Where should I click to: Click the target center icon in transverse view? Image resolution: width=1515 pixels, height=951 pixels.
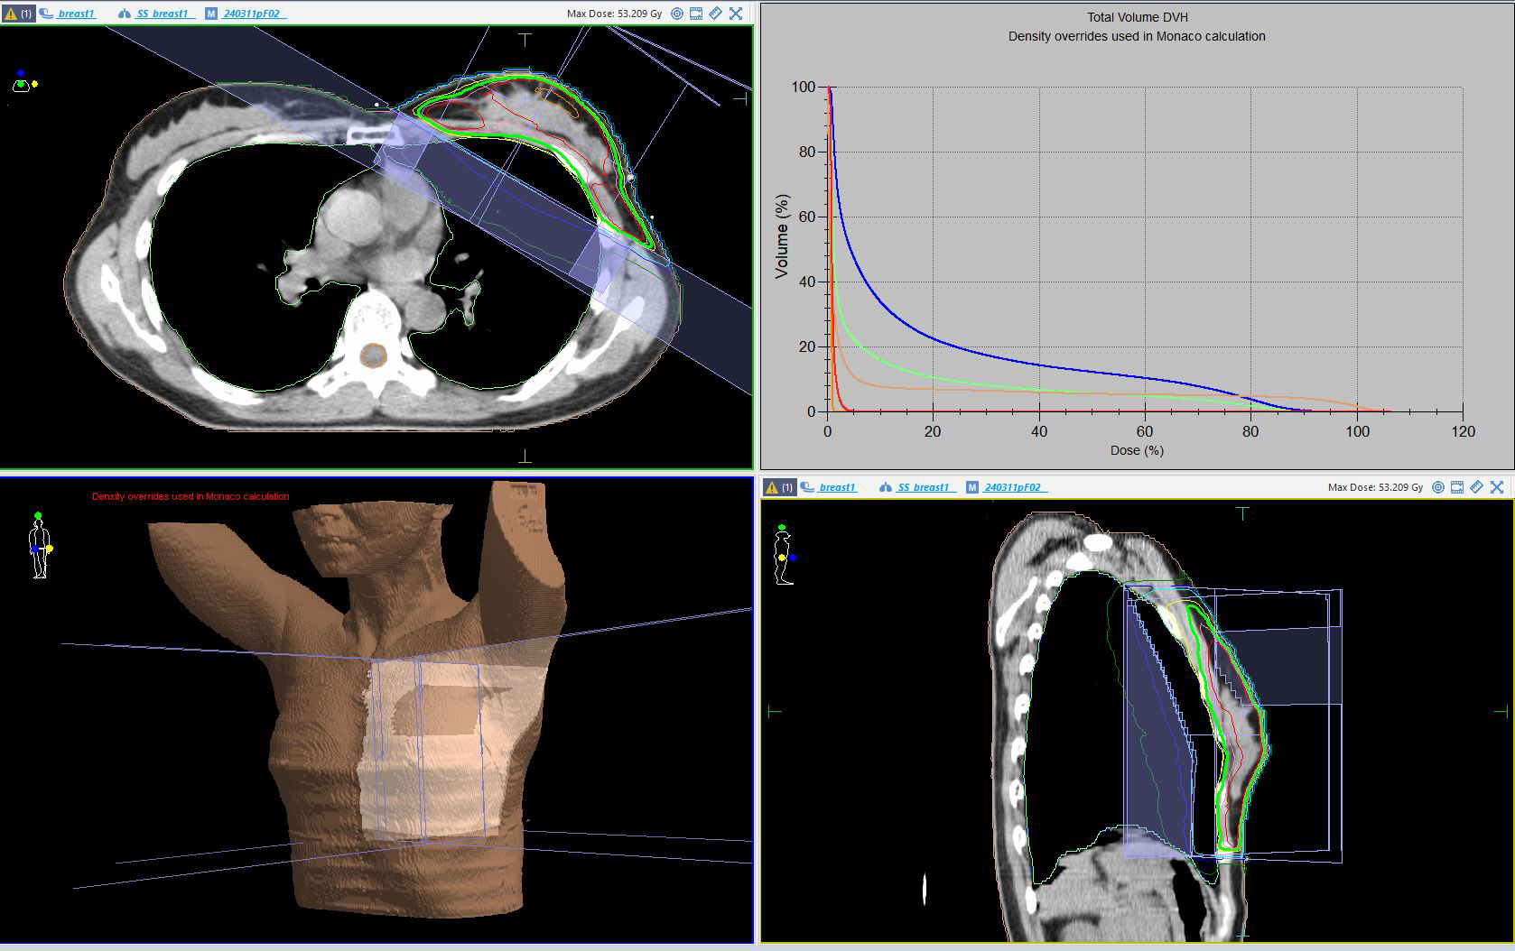(677, 14)
